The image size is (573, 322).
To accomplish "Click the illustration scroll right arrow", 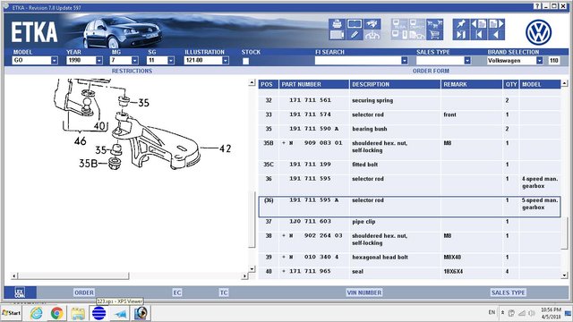I will (244, 276).
